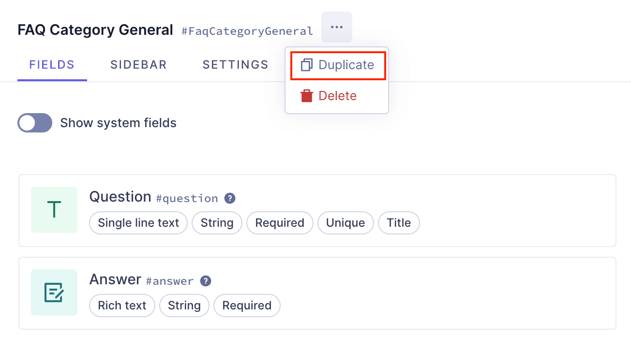Click help icon next to #question
Screen dimensions: 631x351
[230, 198]
